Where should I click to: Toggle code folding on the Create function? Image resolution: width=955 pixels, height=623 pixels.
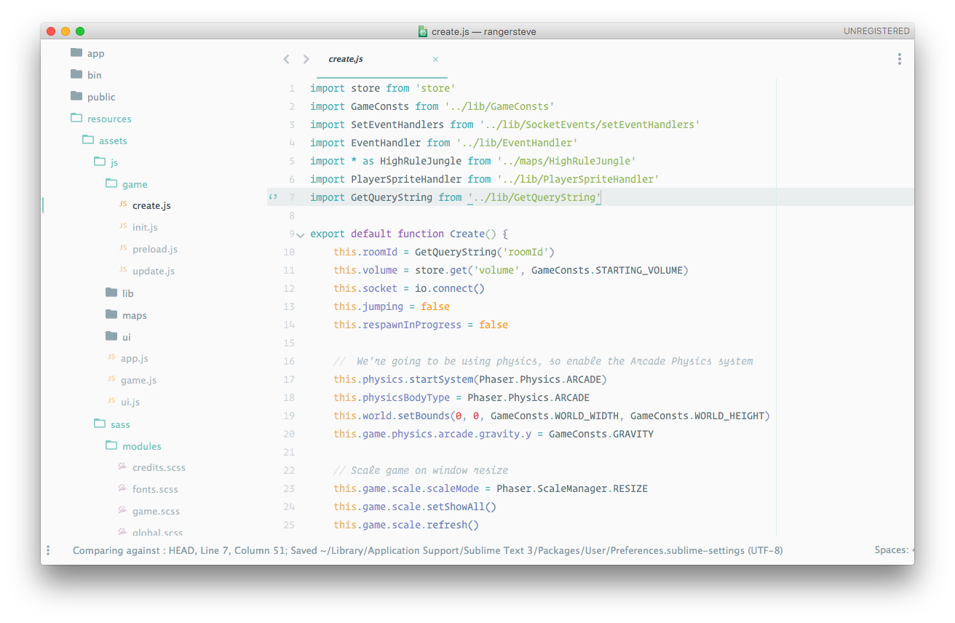point(300,235)
